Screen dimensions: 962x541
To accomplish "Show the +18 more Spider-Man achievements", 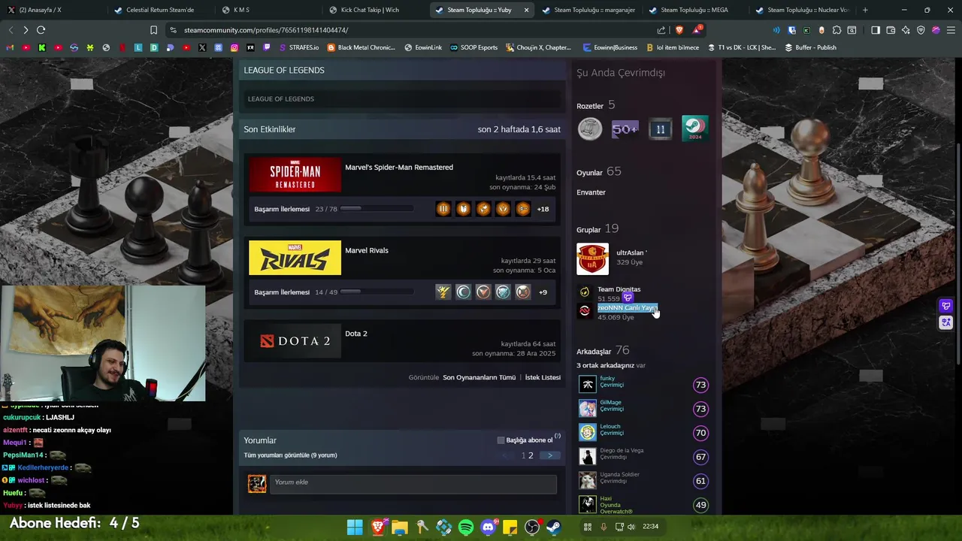I will point(543,209).
